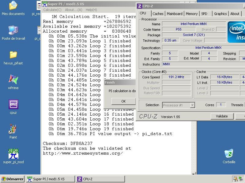Screen dimensions: 245x183
Task: Launch cpuz from the desktop
Action: (x=13, y=104)
